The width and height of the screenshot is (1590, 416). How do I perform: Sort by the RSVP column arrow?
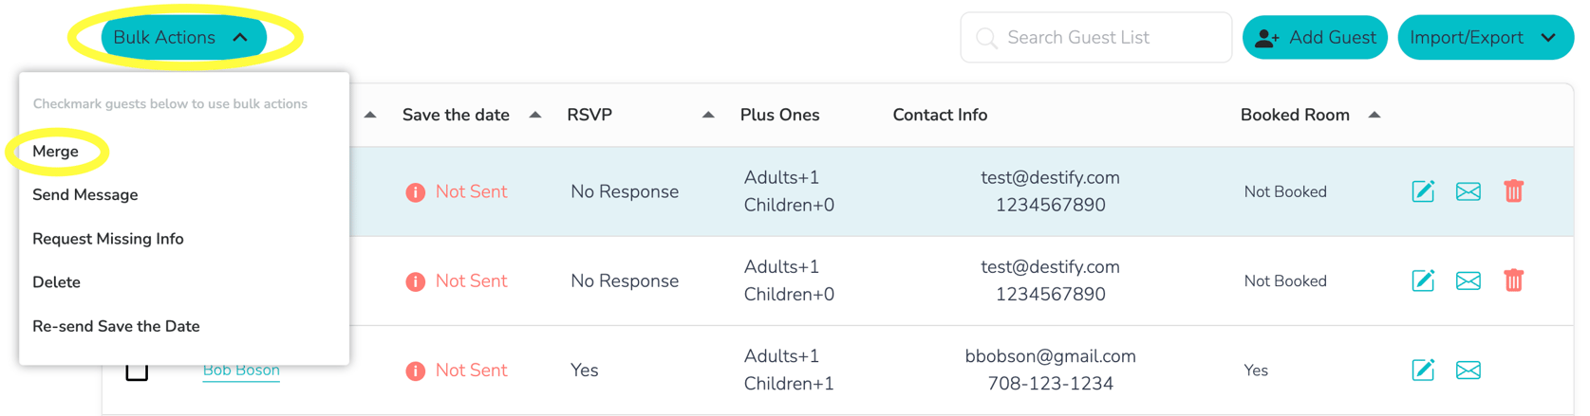click(708, 115)
